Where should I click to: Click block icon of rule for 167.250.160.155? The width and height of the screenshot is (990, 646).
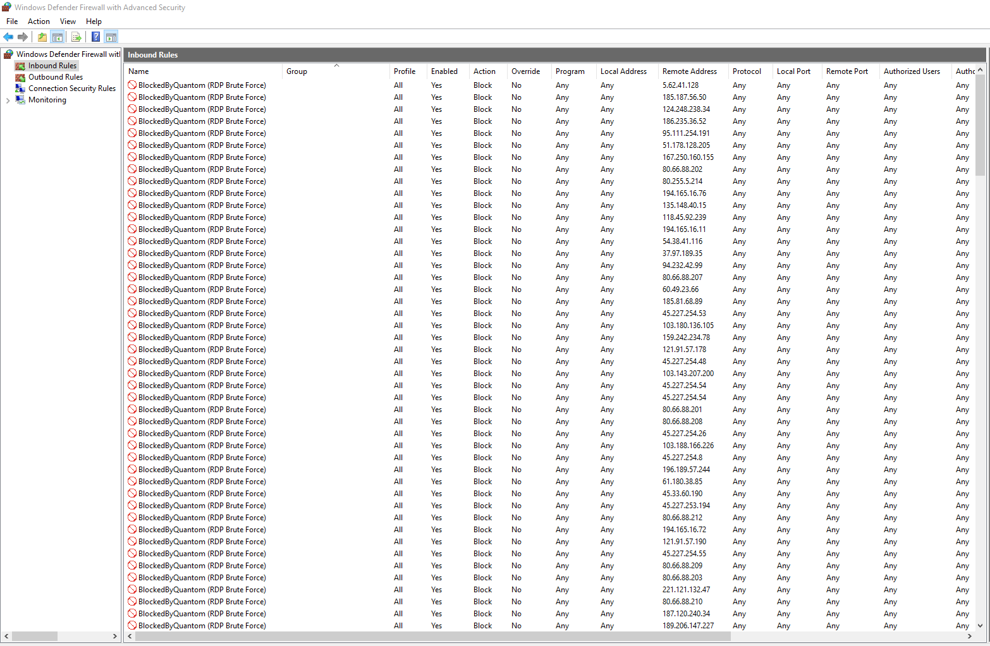tap(132, 157)
